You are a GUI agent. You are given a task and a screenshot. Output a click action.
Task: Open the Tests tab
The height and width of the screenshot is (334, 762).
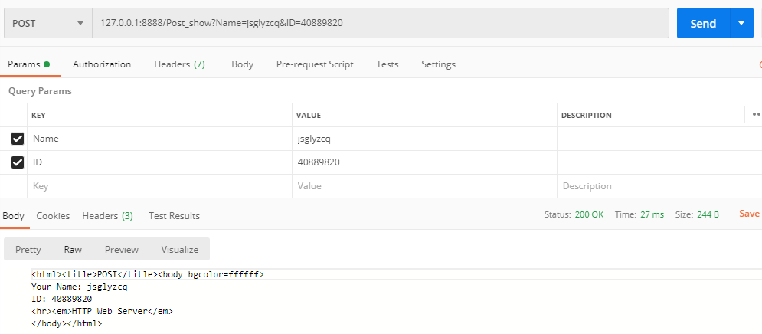click(387, 64)
